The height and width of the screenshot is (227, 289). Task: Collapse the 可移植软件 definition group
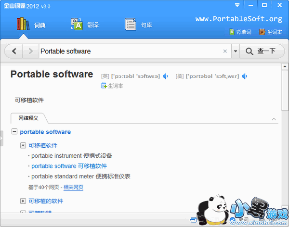click(x=23, y=146)
